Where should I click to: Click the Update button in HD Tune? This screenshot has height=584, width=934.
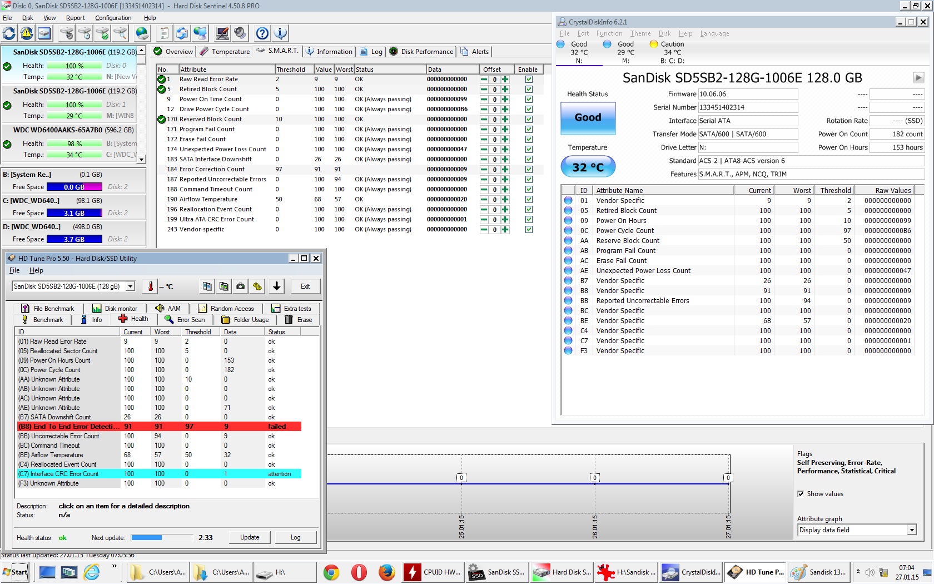coord(250,537)
